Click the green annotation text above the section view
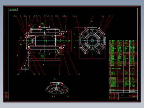144x108 pixels. point(42,24)
